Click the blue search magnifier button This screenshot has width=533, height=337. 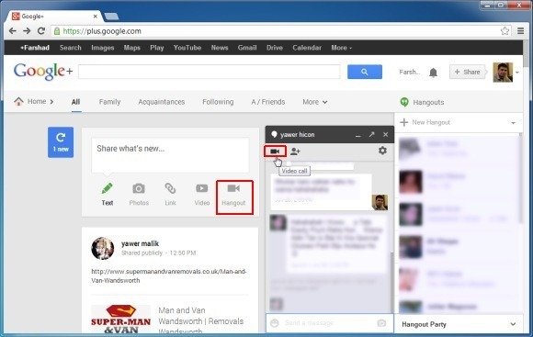click(x=365, y=72)
